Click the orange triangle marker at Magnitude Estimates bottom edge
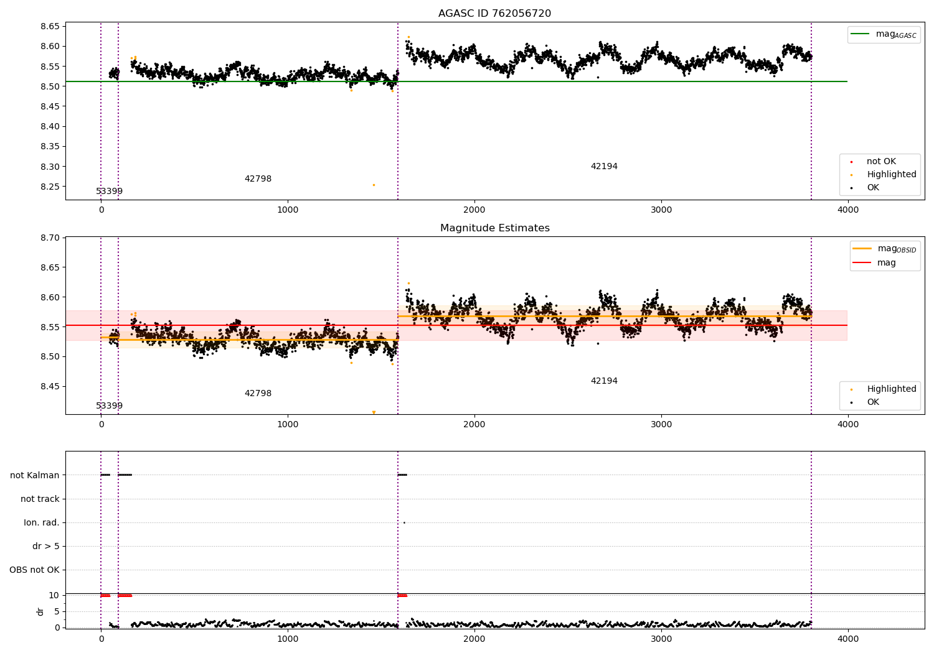The width and height of the screenshot is (934, 653). pyautogui.click(x=374, y=412)
